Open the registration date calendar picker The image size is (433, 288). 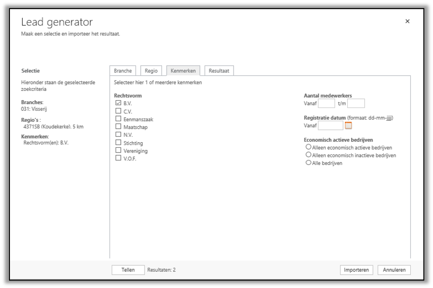tap(349, 126)
